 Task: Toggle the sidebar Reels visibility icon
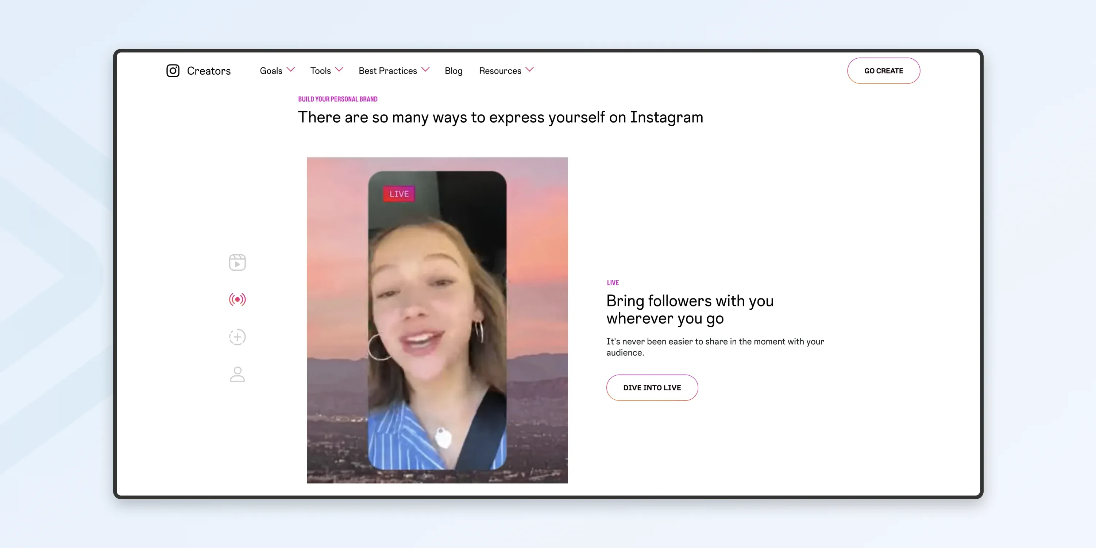[x=237, y=262]
